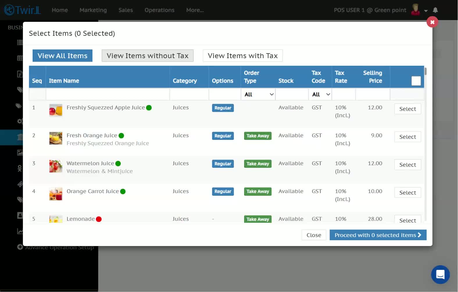This screenshot has width=458, height=292.
Task: Open Fresh Orange Juice thumbnail
Action: (x=56, y=138)
